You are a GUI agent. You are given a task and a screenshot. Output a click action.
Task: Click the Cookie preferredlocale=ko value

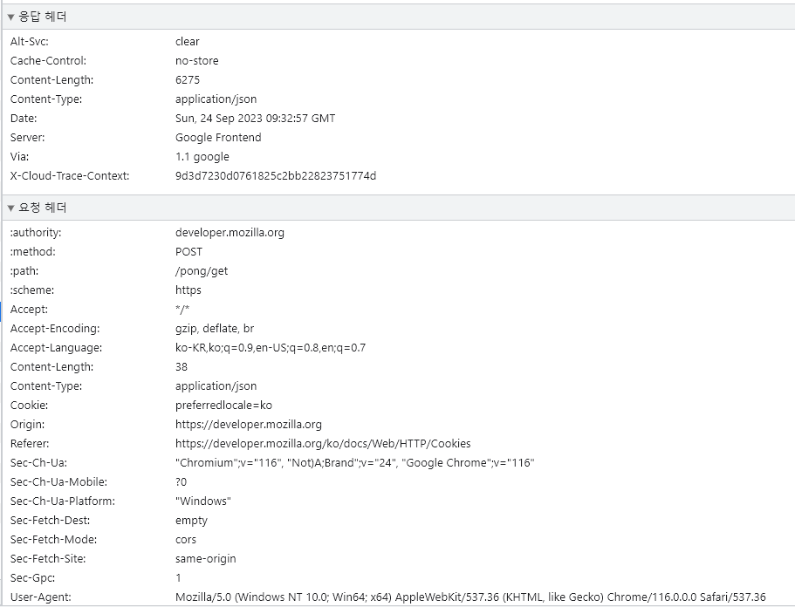coord(223,406)
